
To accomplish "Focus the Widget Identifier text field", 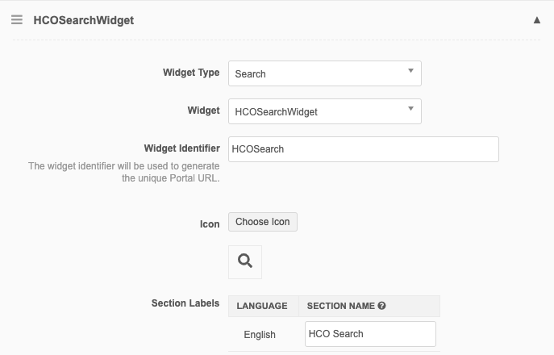I will tap(363, 149).
